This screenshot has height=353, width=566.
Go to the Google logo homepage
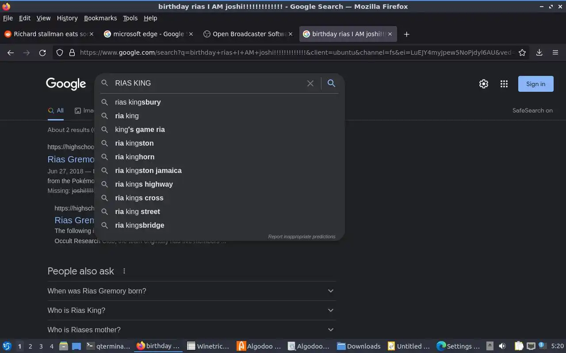coord(66,84)
